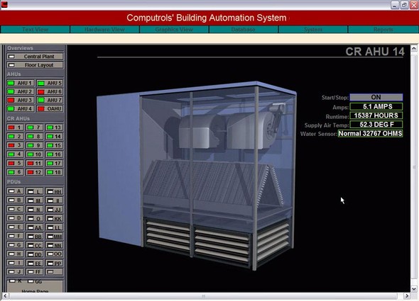Open CR AHU 5 unit
This screenshot has height=301, width=419.
15,163
